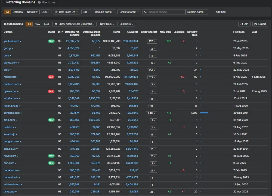This screenshot has width=272, height=196.
Task: Open the Links to target filter dropdown
Action: 129,12
